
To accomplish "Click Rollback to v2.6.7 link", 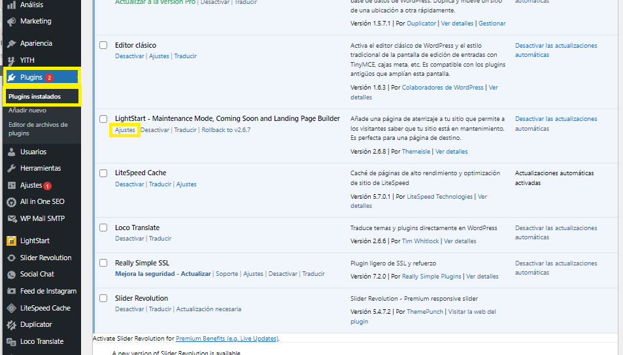I will [226, 130].
